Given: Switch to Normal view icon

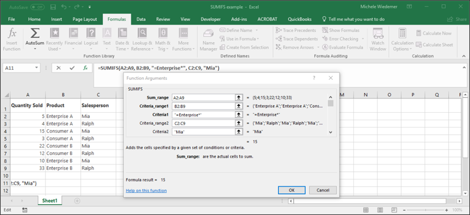Looking at the screenshot, I should [x=366, y=210].
